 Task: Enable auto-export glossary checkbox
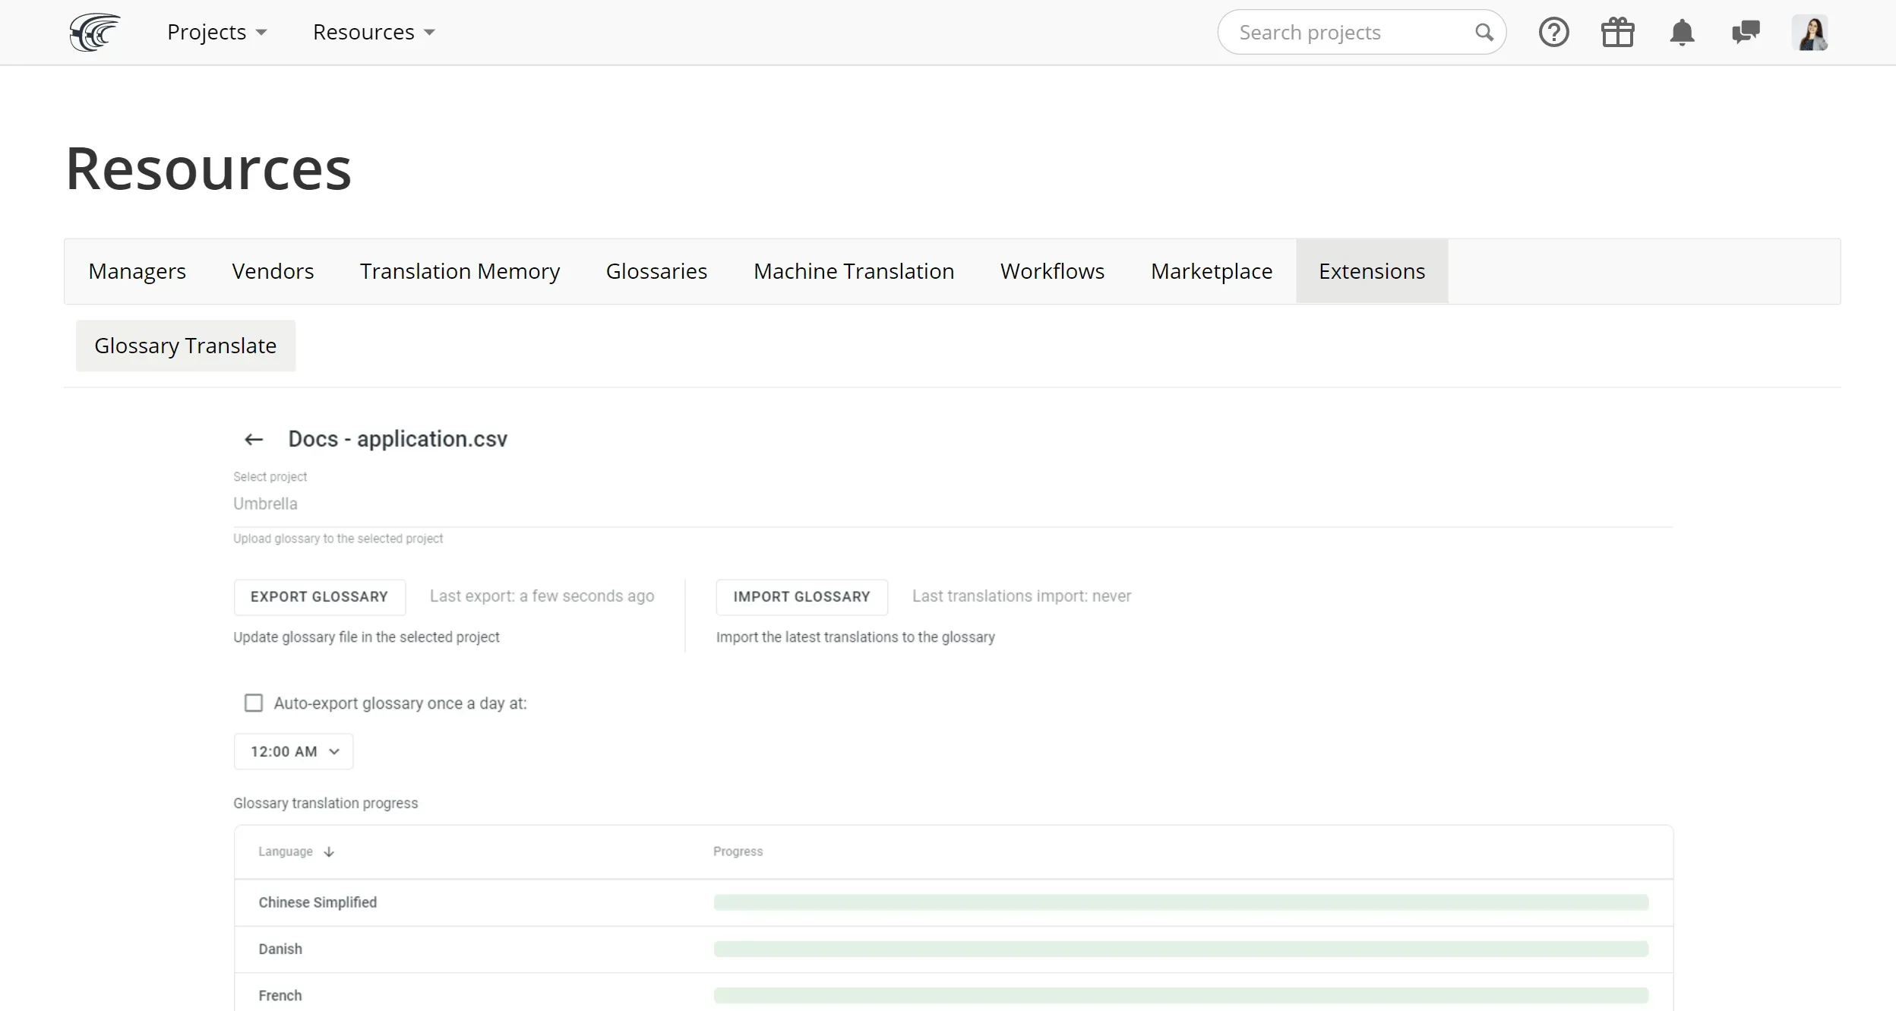coord(254,703)
